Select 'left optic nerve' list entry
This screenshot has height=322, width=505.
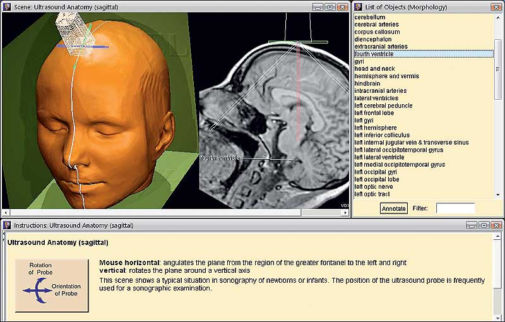pyautogui.click(x=374, y=187)
